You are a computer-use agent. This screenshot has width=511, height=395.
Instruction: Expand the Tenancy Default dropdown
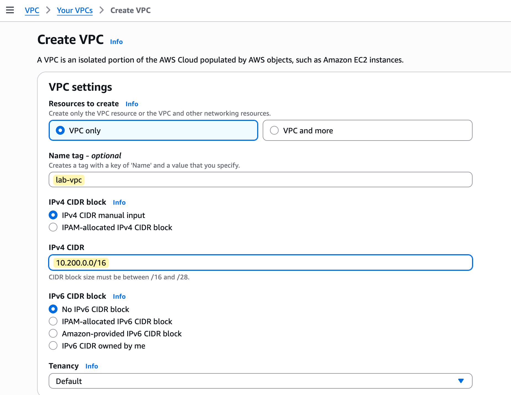tap(260, 381)
